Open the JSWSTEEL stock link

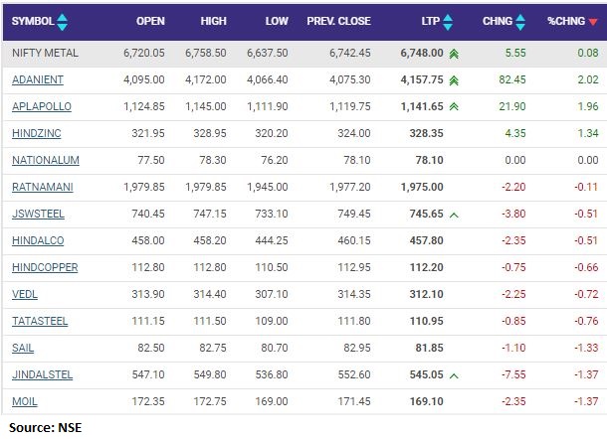pyautogui.click(x=38, y=214)
